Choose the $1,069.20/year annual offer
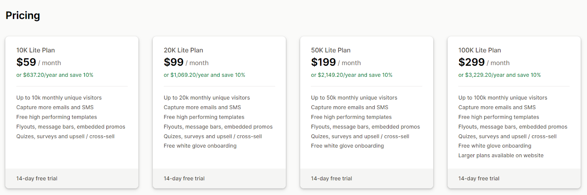587x195 pixels. [204, 75]
